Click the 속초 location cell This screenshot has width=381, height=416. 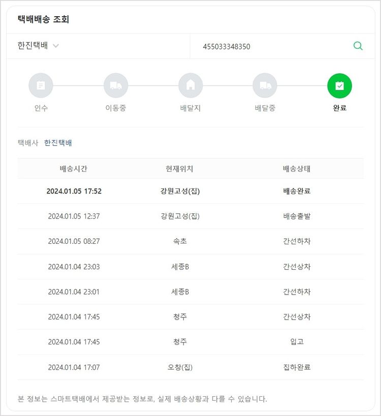[x=180, y=241]
